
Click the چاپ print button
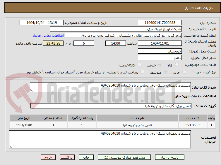[x=86, y=157]
